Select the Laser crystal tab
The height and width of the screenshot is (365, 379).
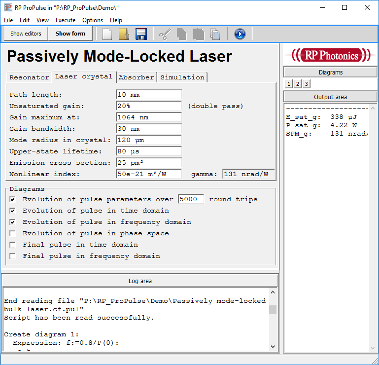click(x=84, y=76)
